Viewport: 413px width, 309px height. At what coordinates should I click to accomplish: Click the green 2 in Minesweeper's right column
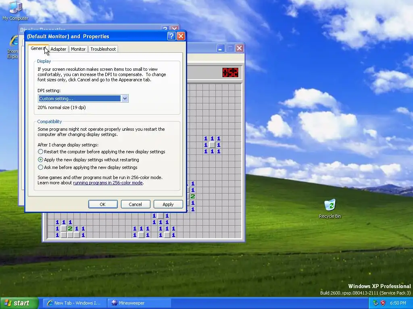point(193,196)
